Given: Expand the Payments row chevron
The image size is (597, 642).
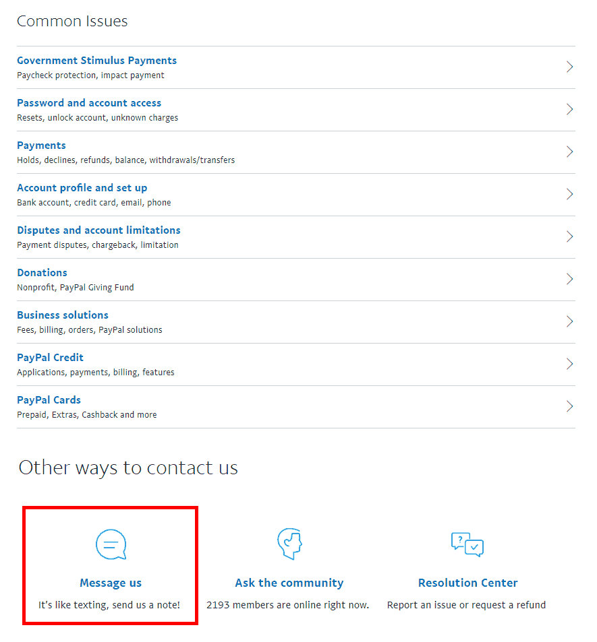Looking at the screenshot, I should click(569, 152).
